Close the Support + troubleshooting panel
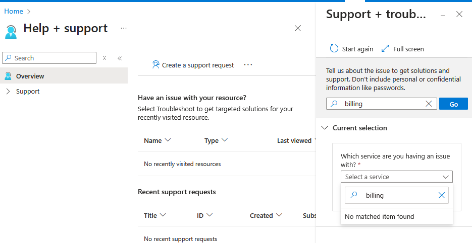Image resolution: width=472 pixels, height=243 pixels. click(x=459, y=14)
